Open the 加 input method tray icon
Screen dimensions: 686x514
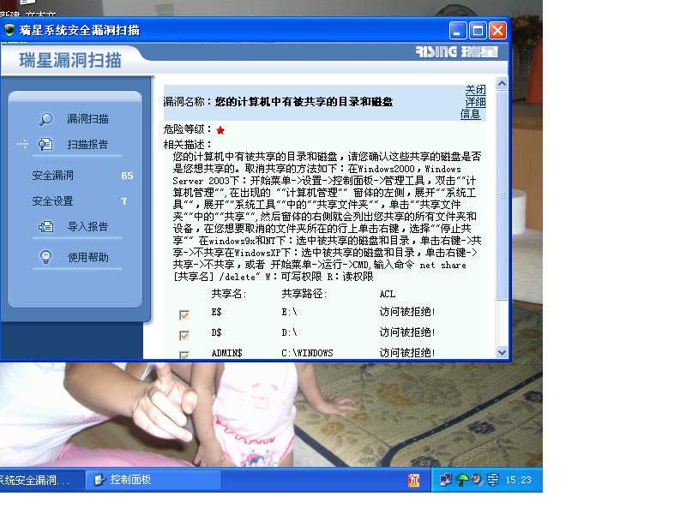414,481
